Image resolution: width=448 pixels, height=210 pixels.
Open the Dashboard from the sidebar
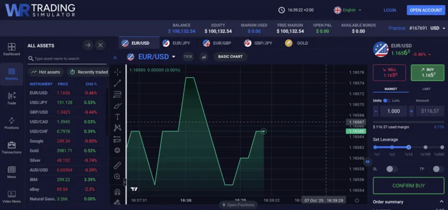[11, 49]
